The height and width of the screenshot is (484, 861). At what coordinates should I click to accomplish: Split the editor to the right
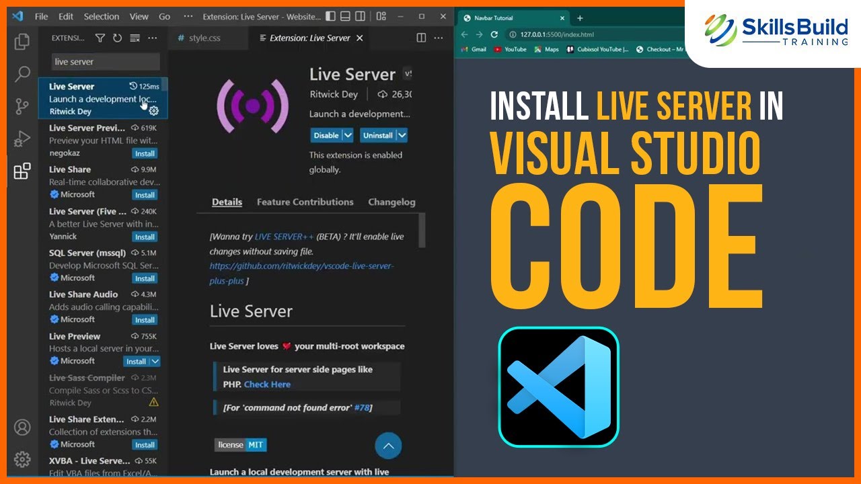coord(422,38)
